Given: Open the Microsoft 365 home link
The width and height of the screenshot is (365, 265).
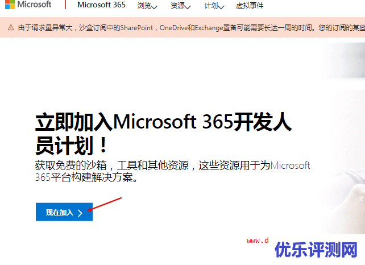Looking at the screenshot, I should click(x=101, y=5).
